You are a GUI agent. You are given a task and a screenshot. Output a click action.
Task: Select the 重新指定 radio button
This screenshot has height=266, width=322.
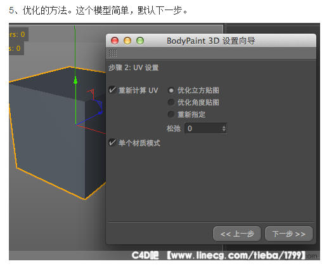coord(171,114)
